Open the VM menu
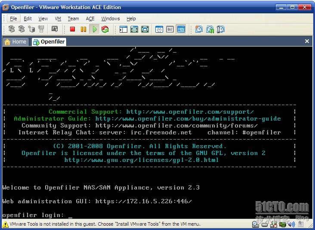Screen dimensions: 315x230 pyautogui.click(x=58, y=19)
